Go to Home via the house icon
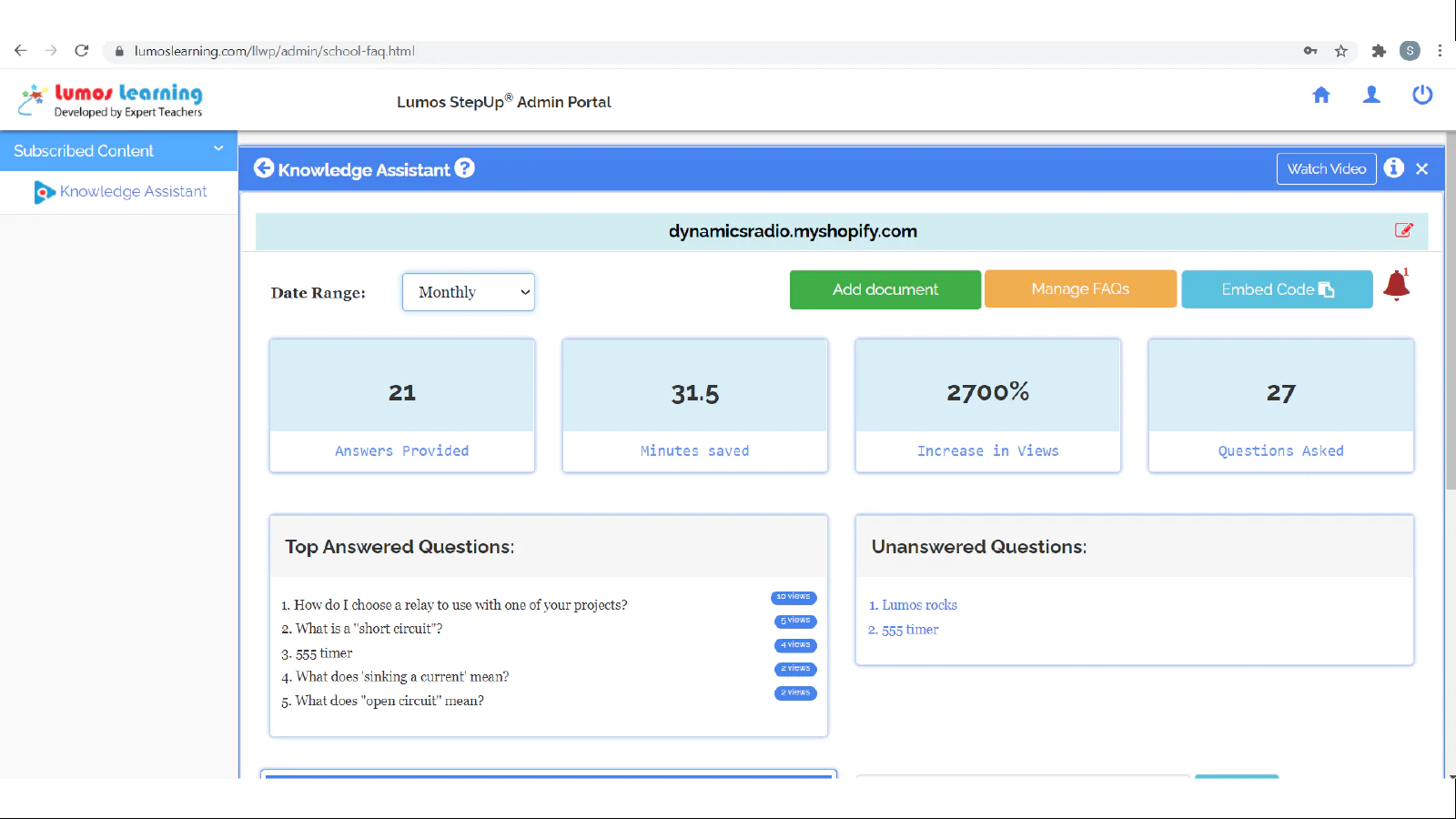 [x=1321, y=95]
